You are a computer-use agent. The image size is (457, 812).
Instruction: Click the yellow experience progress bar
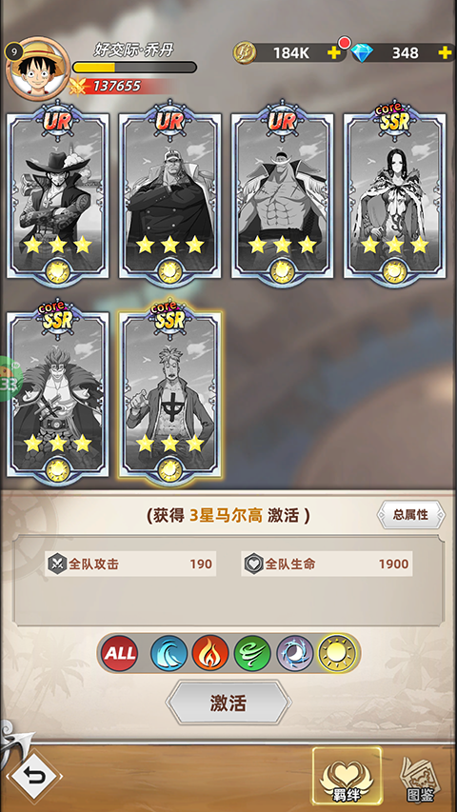click(134, 68)
